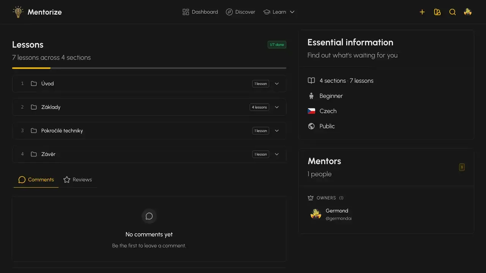486x273 pixels.
Task: Click the folder icon beside Pokročilé techniky
Action: click(34, 130)
